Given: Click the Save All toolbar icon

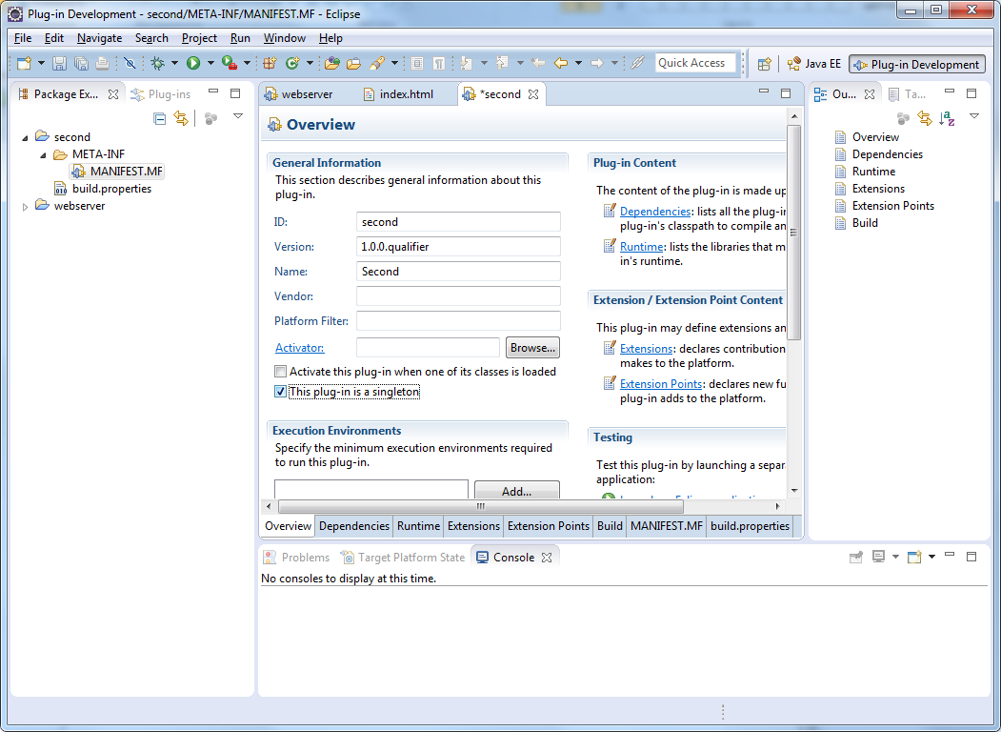Looking at the screenshot, I should [81, 63].
